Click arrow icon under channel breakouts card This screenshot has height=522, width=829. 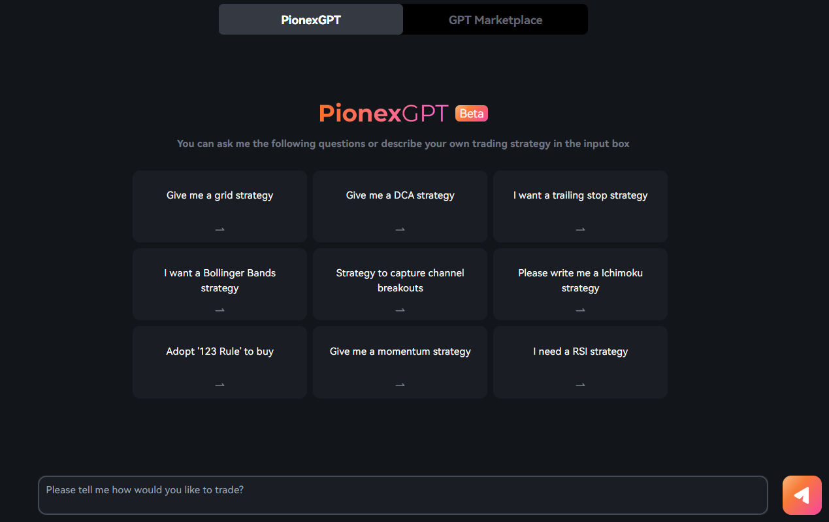[400, 310]
